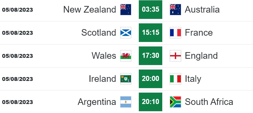Select the Ireland rugby flag icon
The width and height of the screenshot is (253, 113).
tap(126, 79)
